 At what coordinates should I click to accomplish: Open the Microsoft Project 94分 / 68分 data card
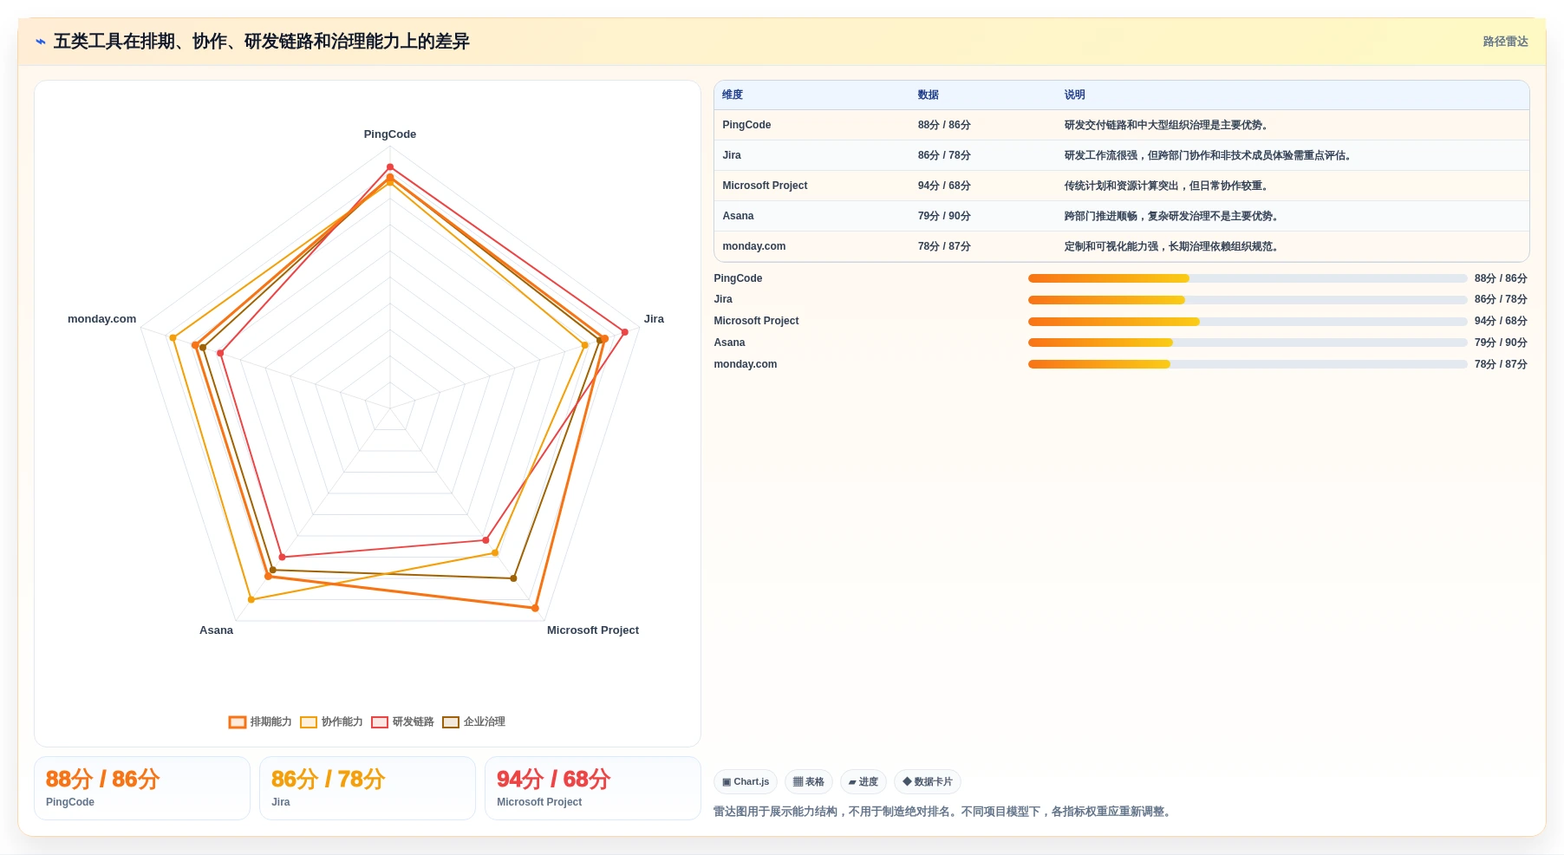pyautogui.click(x=593, y=788)
